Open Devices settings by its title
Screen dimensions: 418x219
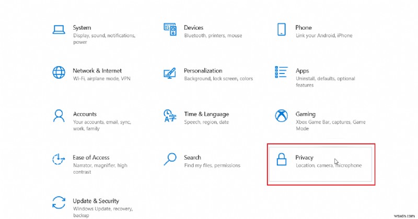(x=193, y=28)
